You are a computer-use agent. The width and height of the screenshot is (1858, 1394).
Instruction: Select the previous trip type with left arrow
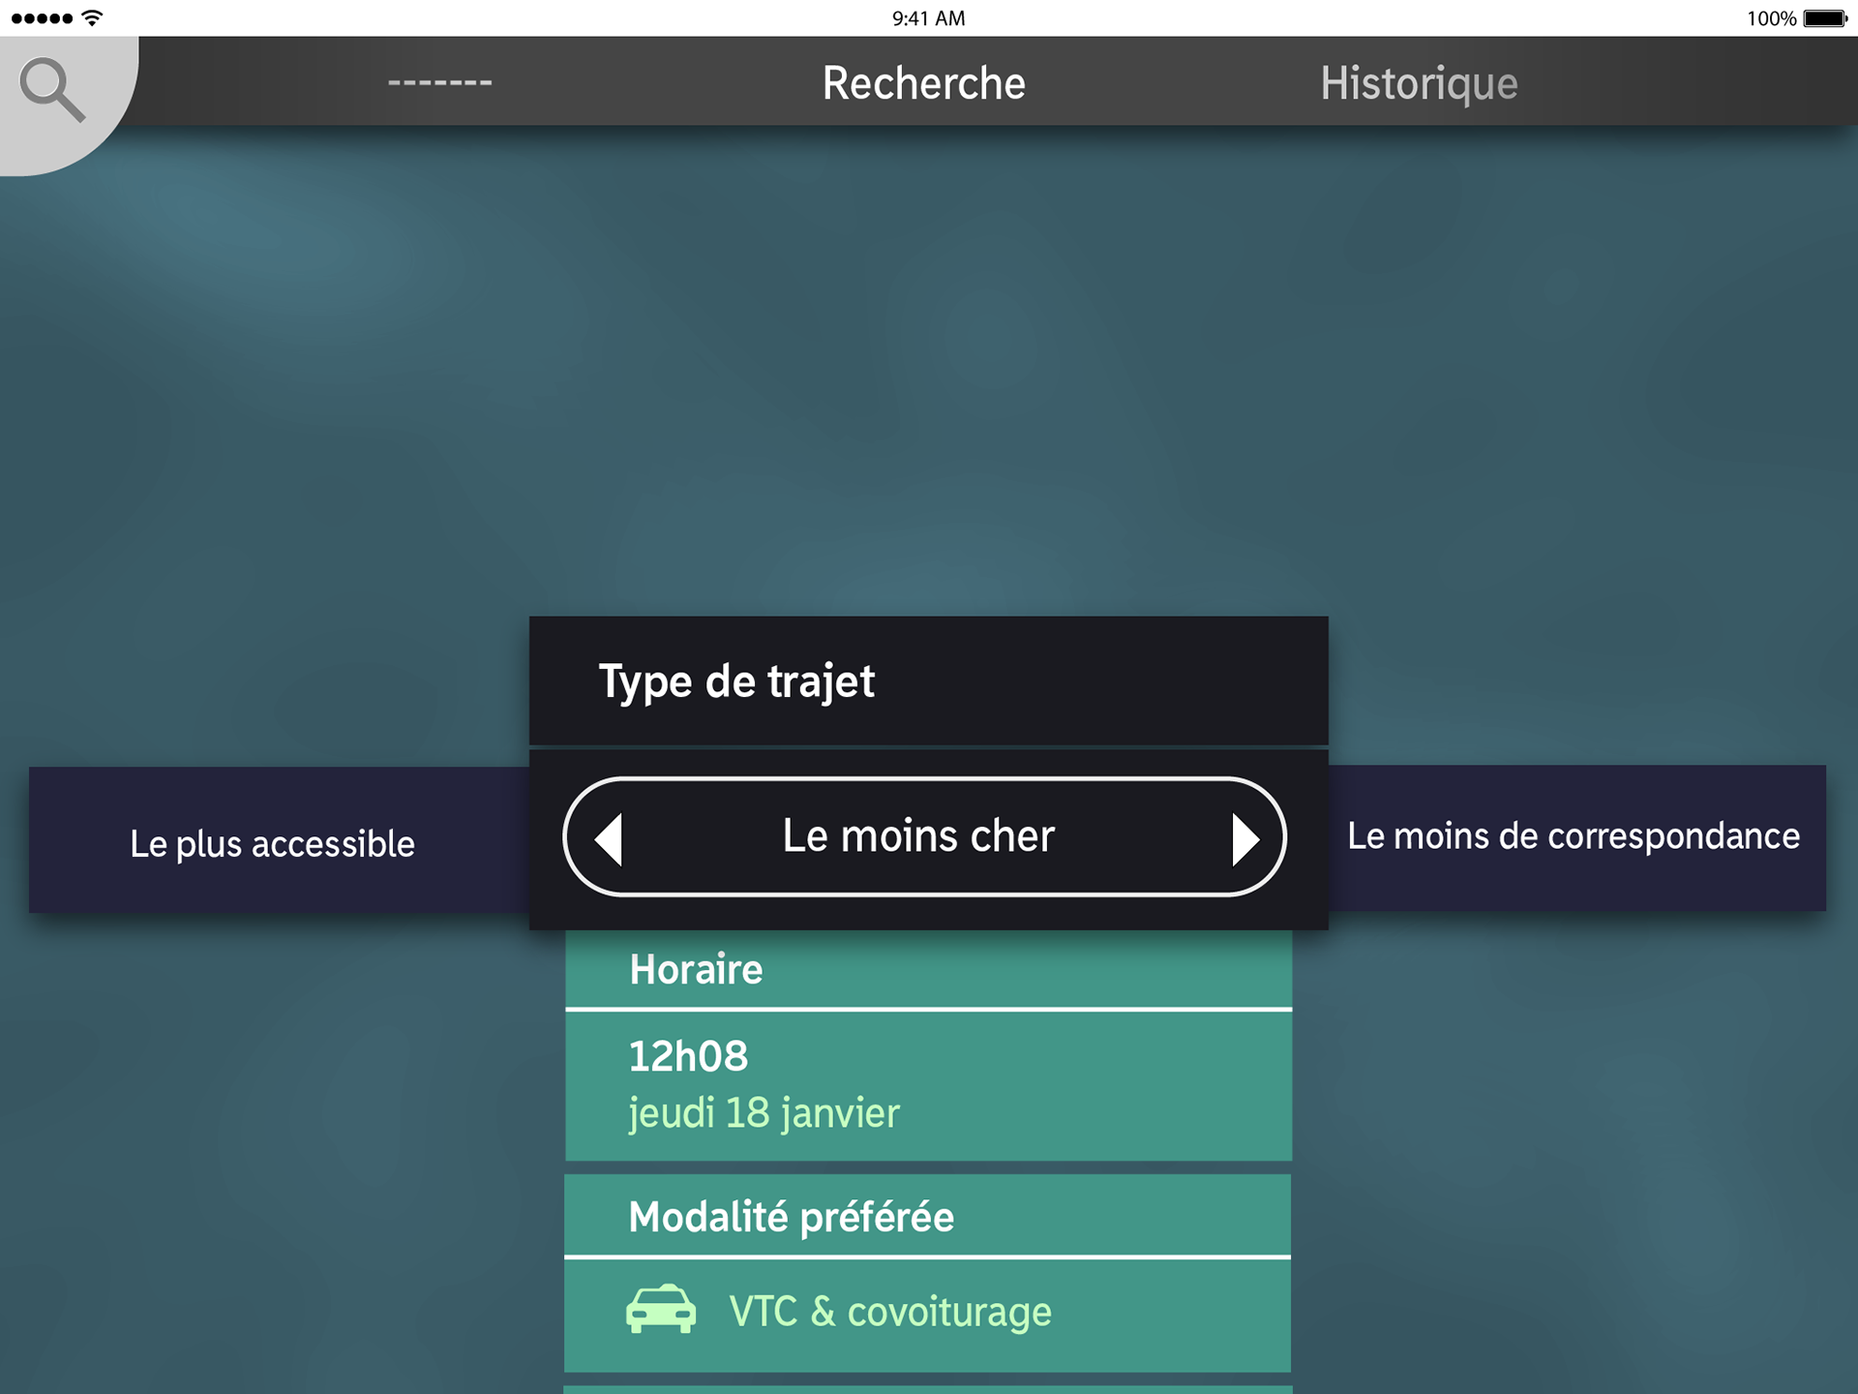pyautogui.click(x=609, y=838)
